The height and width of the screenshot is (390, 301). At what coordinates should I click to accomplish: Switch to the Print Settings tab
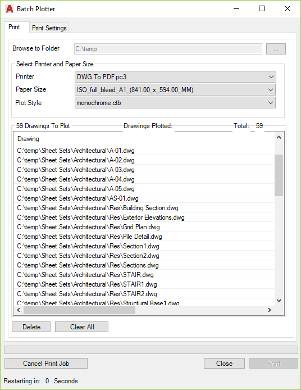(x=49, y=28)
